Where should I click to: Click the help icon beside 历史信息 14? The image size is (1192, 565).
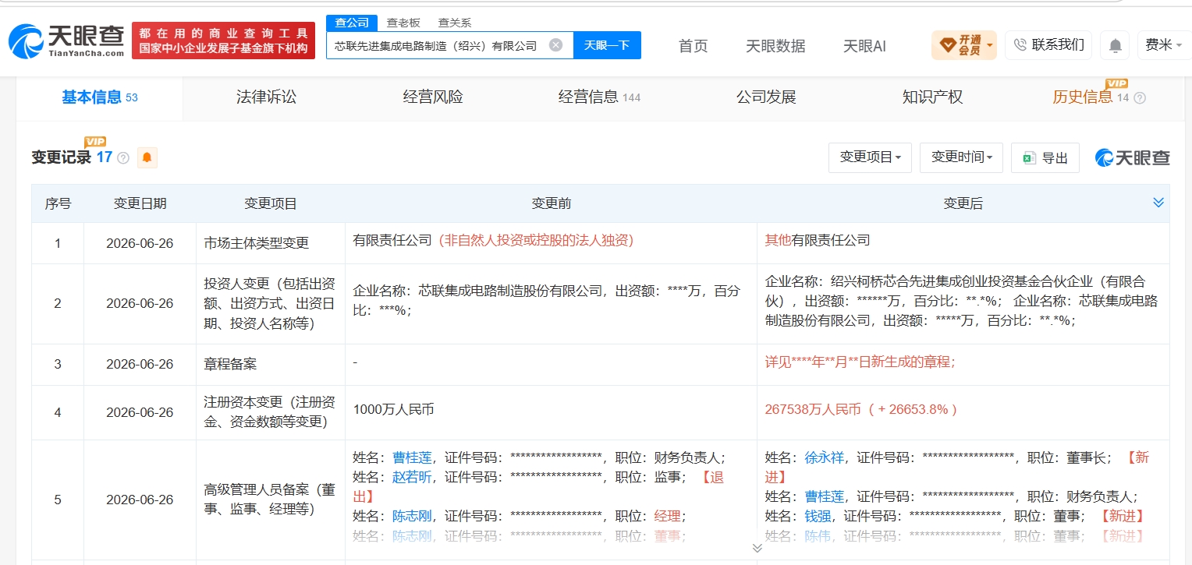[1140, 98]
